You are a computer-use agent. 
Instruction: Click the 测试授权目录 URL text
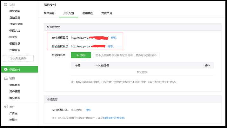coord(88,46)
